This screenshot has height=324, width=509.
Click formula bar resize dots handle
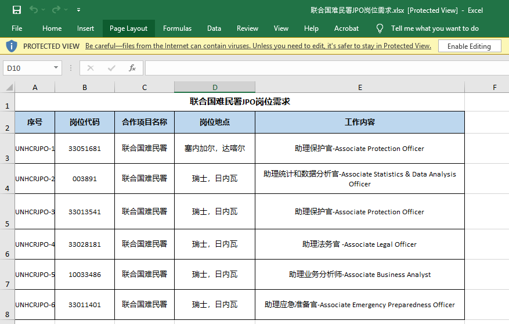[x=71, y=68]
